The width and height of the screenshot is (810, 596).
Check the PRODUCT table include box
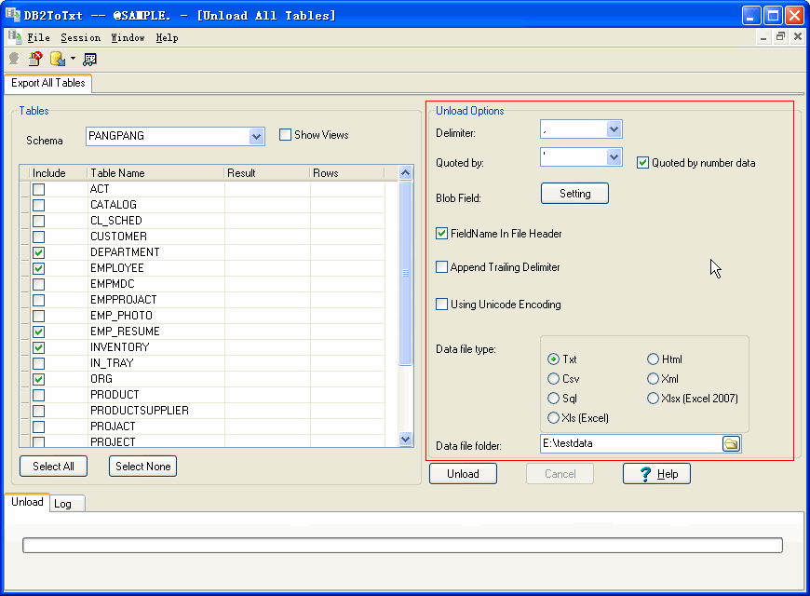(x=38, y=396)
